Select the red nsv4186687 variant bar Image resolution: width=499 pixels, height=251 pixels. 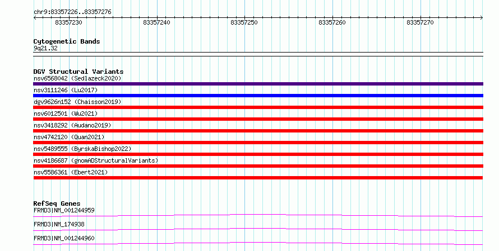[x=258, y=166]
